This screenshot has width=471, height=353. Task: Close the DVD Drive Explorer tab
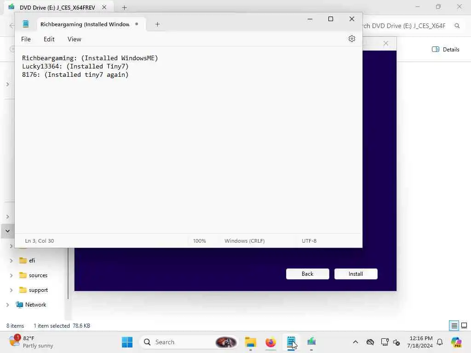point(104,7)
